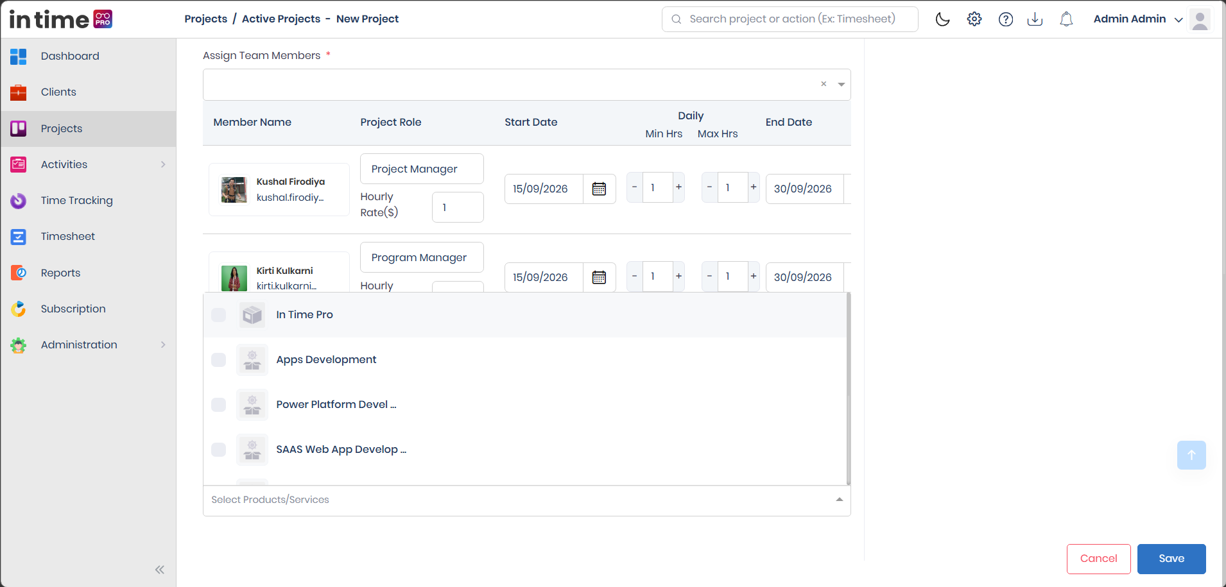Image resolution: width=1226 pixels, height=587 pixels.
Task: Click Kushal's hourly rate field
Action: [x=458, y=207]
